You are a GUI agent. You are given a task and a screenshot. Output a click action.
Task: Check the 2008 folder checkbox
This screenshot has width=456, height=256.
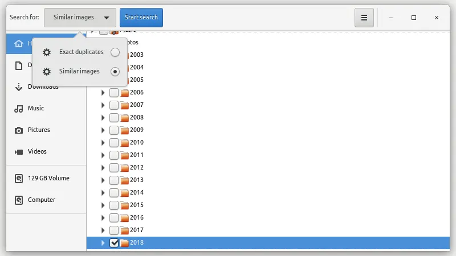tap(114, 118)
